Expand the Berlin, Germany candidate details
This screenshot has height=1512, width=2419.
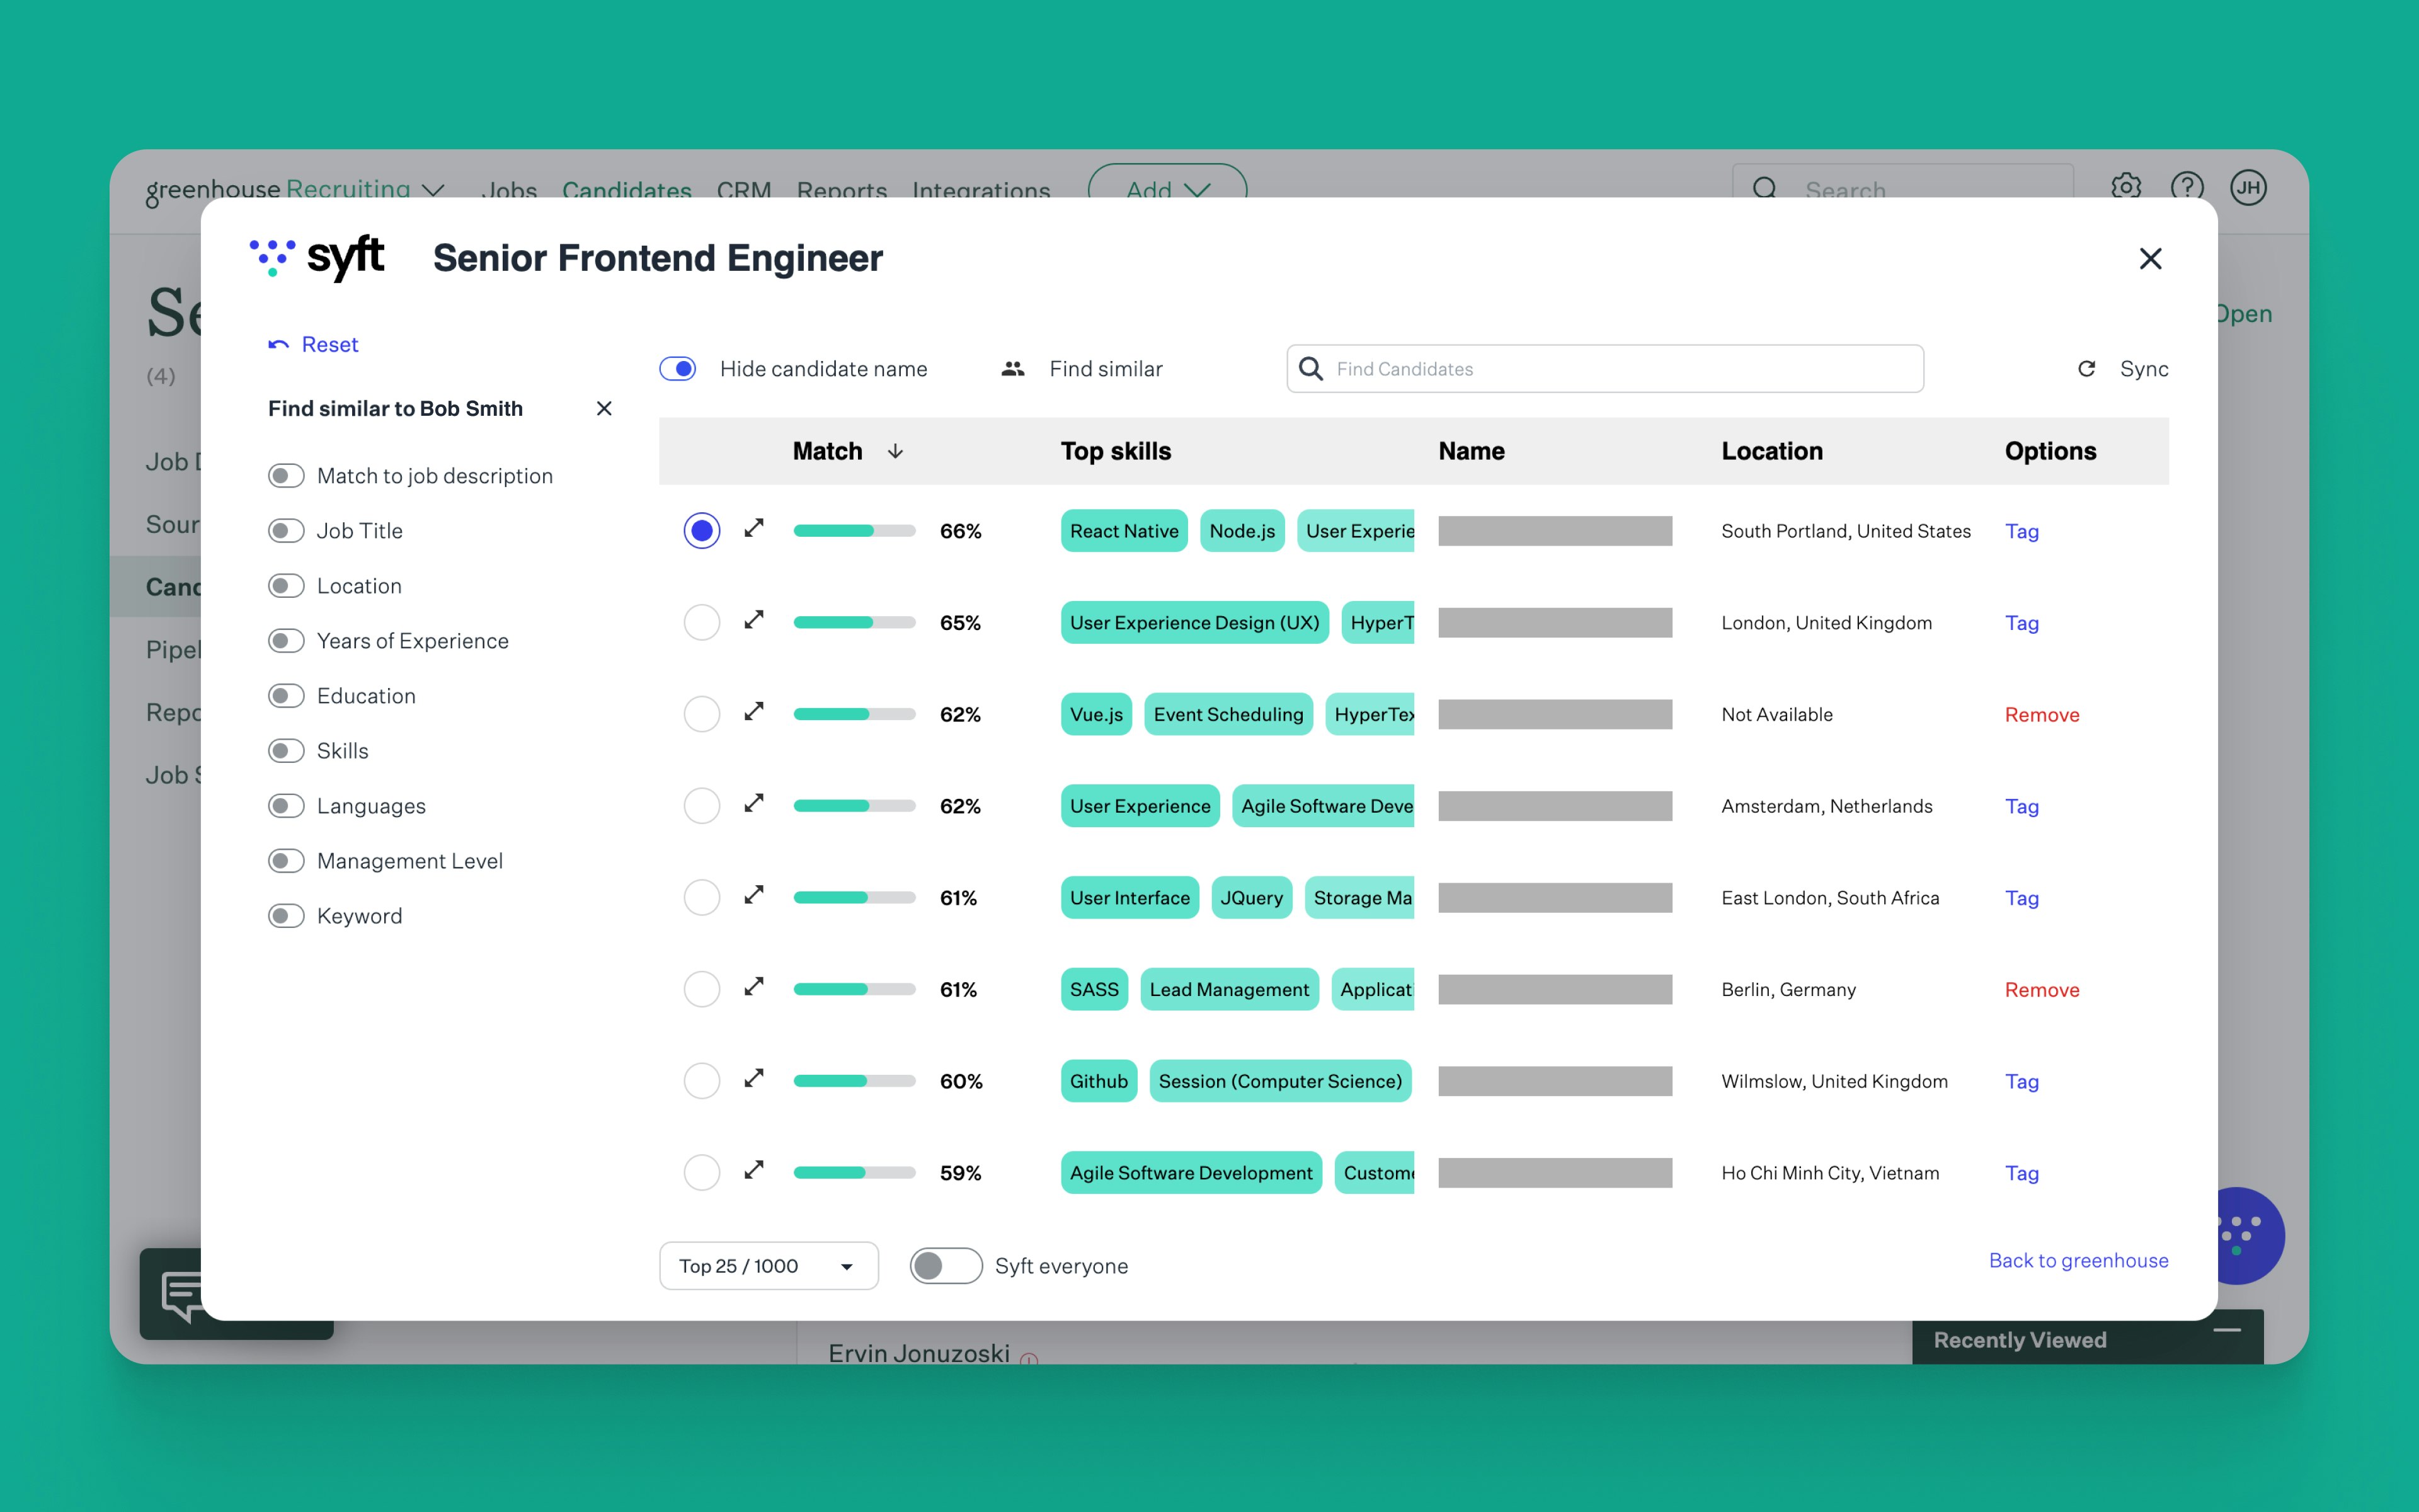(x=755, y=987)
